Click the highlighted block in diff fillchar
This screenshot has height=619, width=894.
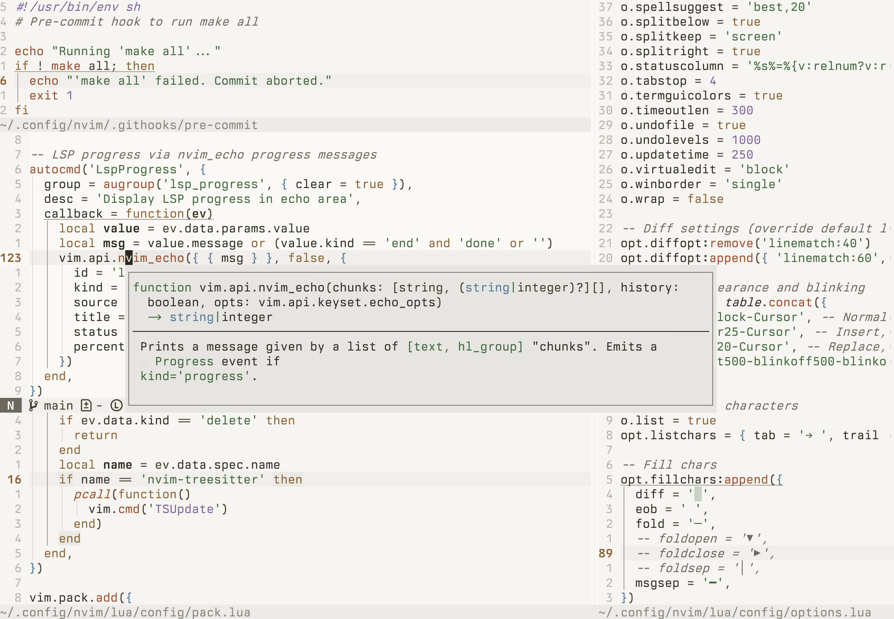(698, 494)
